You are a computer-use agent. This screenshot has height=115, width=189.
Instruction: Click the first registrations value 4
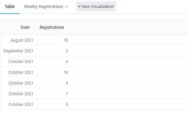(x=67, y=61)
